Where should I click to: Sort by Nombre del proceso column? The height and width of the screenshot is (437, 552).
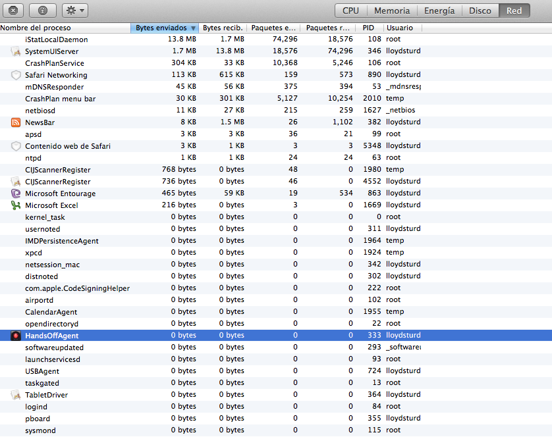[65, 28]
